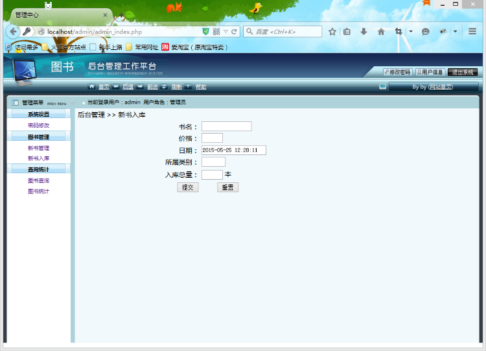Click the back arrow icon beside 后退
486x351 pixels.
(115, 86)
